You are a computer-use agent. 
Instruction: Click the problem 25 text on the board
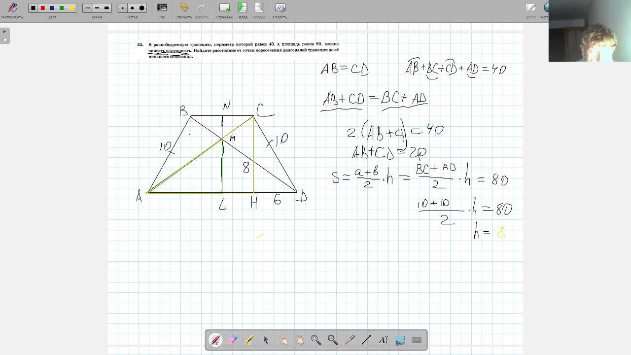click(238, 50)
